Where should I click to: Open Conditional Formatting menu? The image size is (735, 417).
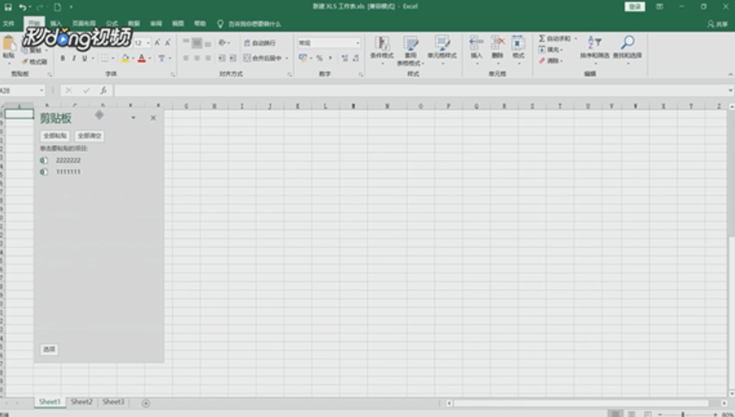pos(382,48)
